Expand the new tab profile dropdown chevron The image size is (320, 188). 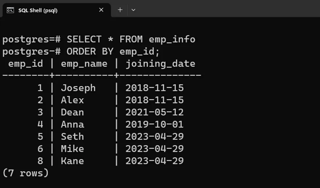pyautogui.click(x=133, y=10)
